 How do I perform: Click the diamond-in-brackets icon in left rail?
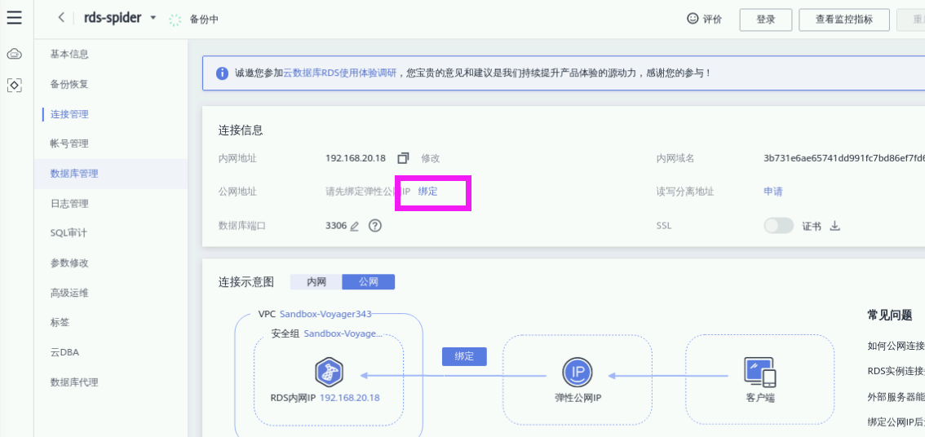pyautogui.click(x=14, y=86)
